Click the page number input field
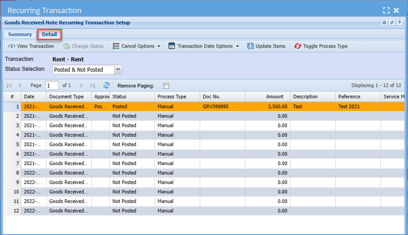This screenshot has height=235, width=408. tap(52, 85)
